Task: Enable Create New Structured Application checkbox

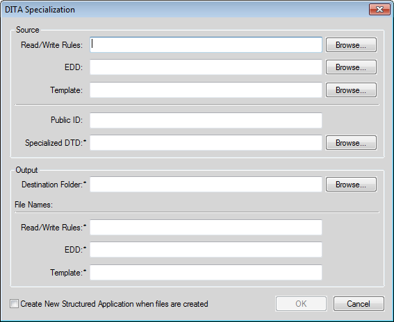Action: pos(14,304)
